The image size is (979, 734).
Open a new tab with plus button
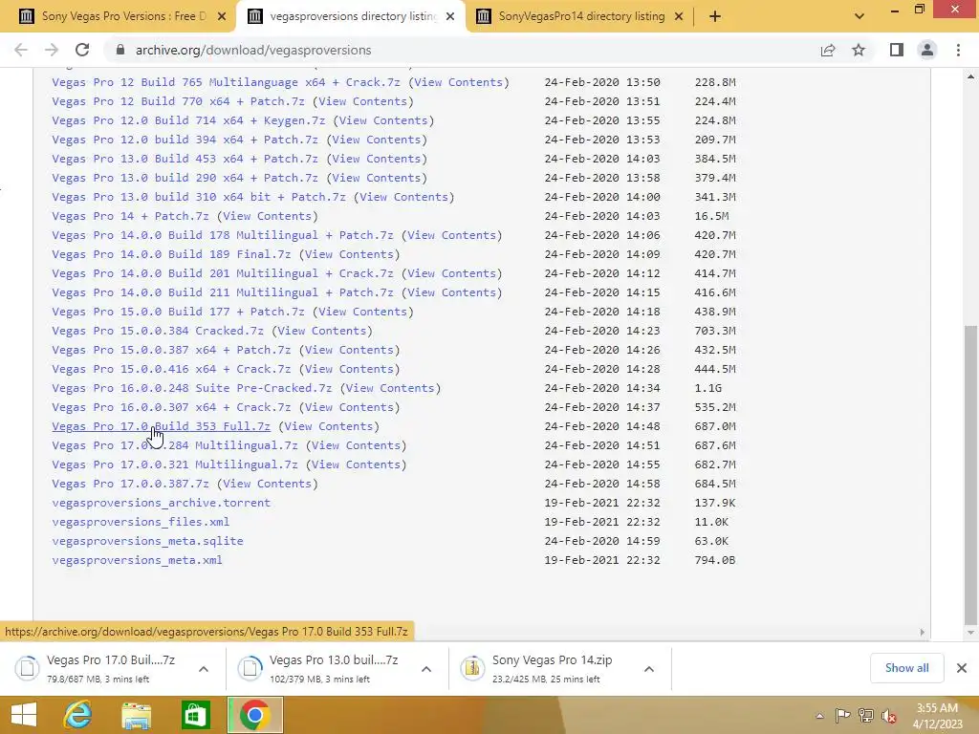(x=715, y=16)
